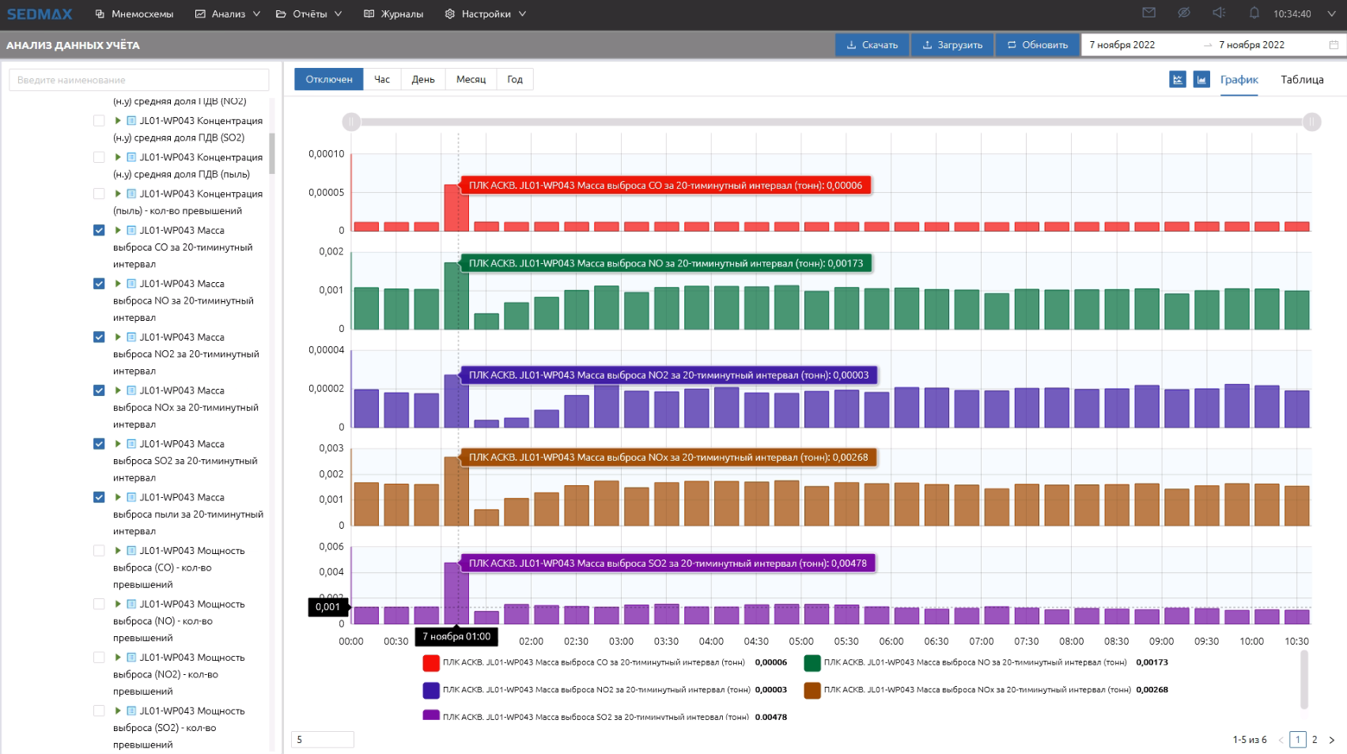Open the mail envelope icon in header
The height and width of the screenshot is (754, 1347).
tap(1148, 13)
